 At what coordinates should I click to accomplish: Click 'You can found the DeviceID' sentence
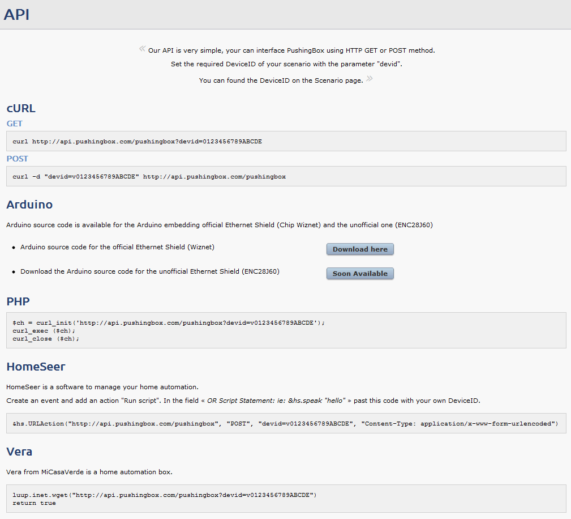[x=281, y=80]
